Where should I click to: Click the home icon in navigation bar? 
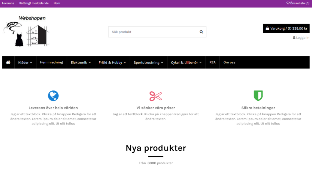(x=8, y=63)
